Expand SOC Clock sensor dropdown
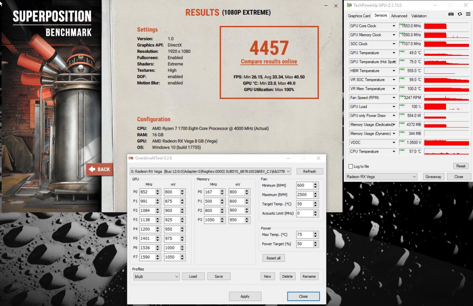Image resolution: width=473 pixels, height=306 pixels. click(394, 44)
